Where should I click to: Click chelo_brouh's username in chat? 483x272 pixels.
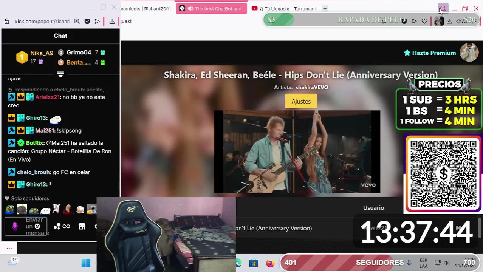pos(34,172)
